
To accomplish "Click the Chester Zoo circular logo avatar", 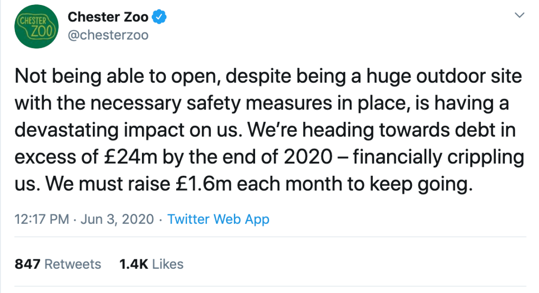I will coord(36,26).
